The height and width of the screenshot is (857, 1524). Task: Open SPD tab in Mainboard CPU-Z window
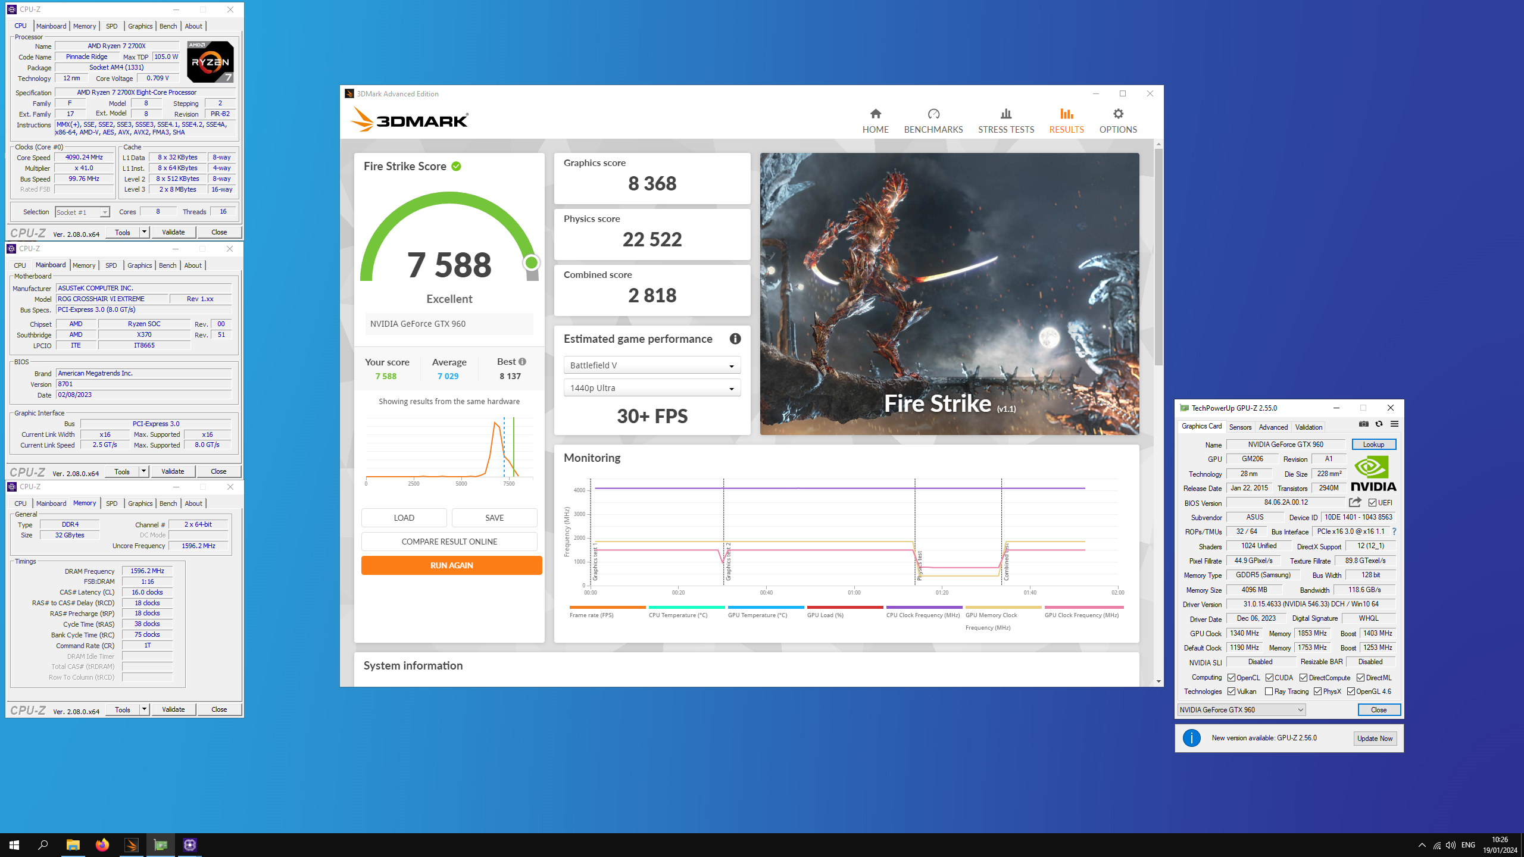coord(111,265)
